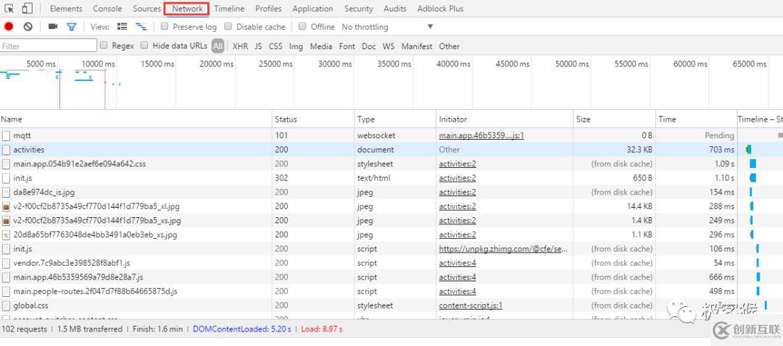The image size is (783, 346).
Task: Click image icon of v2-f00cf2b...xl.jpg row
Action: click(6, 206)
